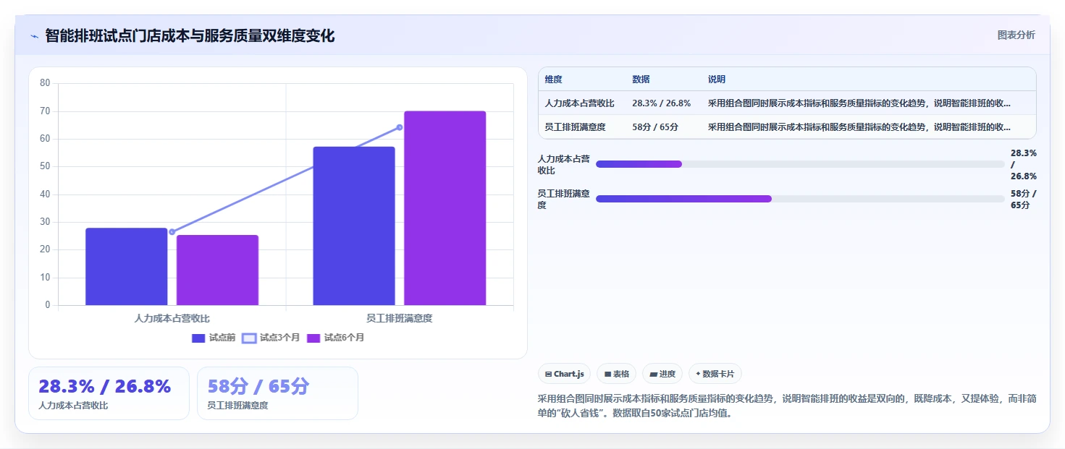Click the 数据 table column header
1065x449 pixels.
641,80
